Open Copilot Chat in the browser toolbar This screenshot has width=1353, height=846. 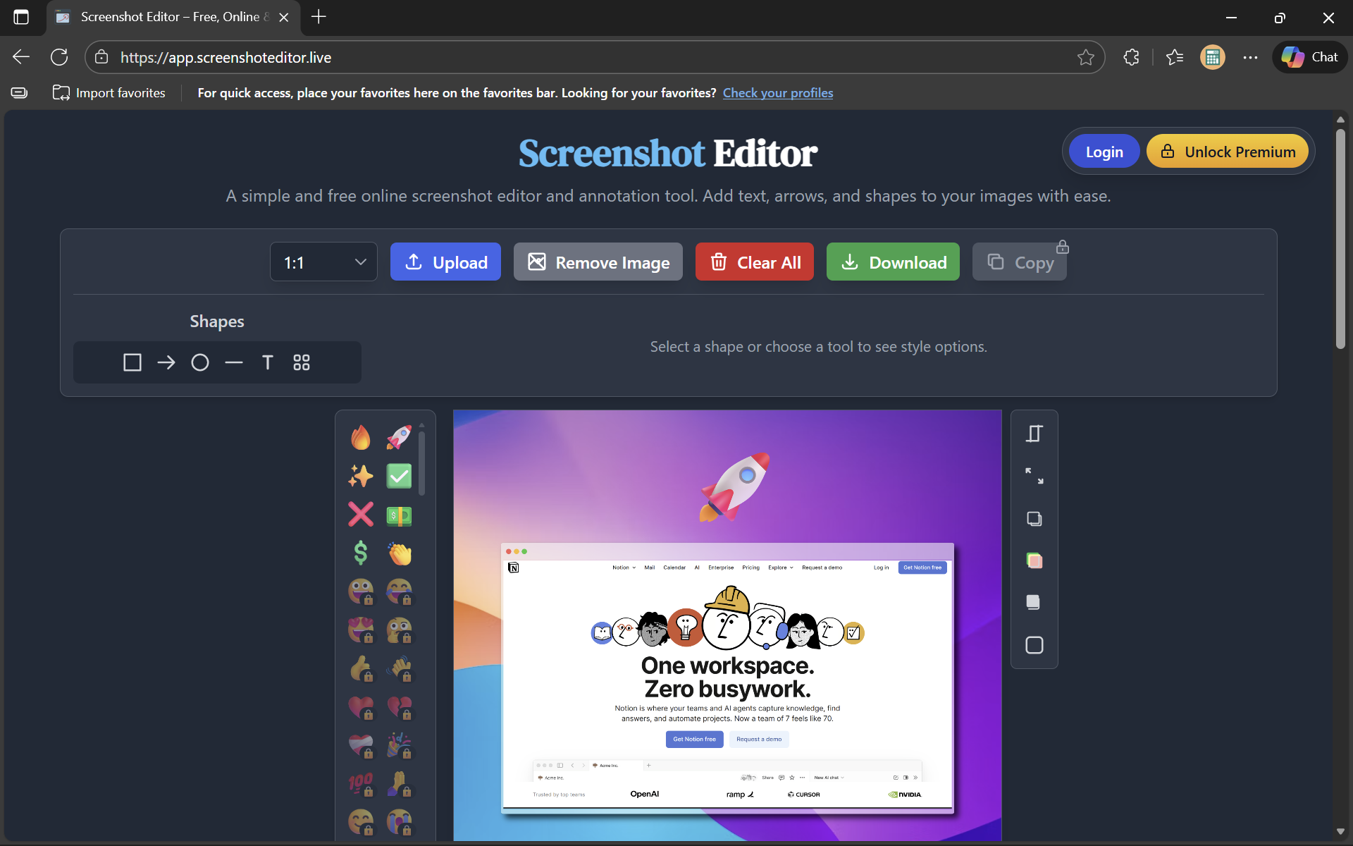pos(1309,57)
